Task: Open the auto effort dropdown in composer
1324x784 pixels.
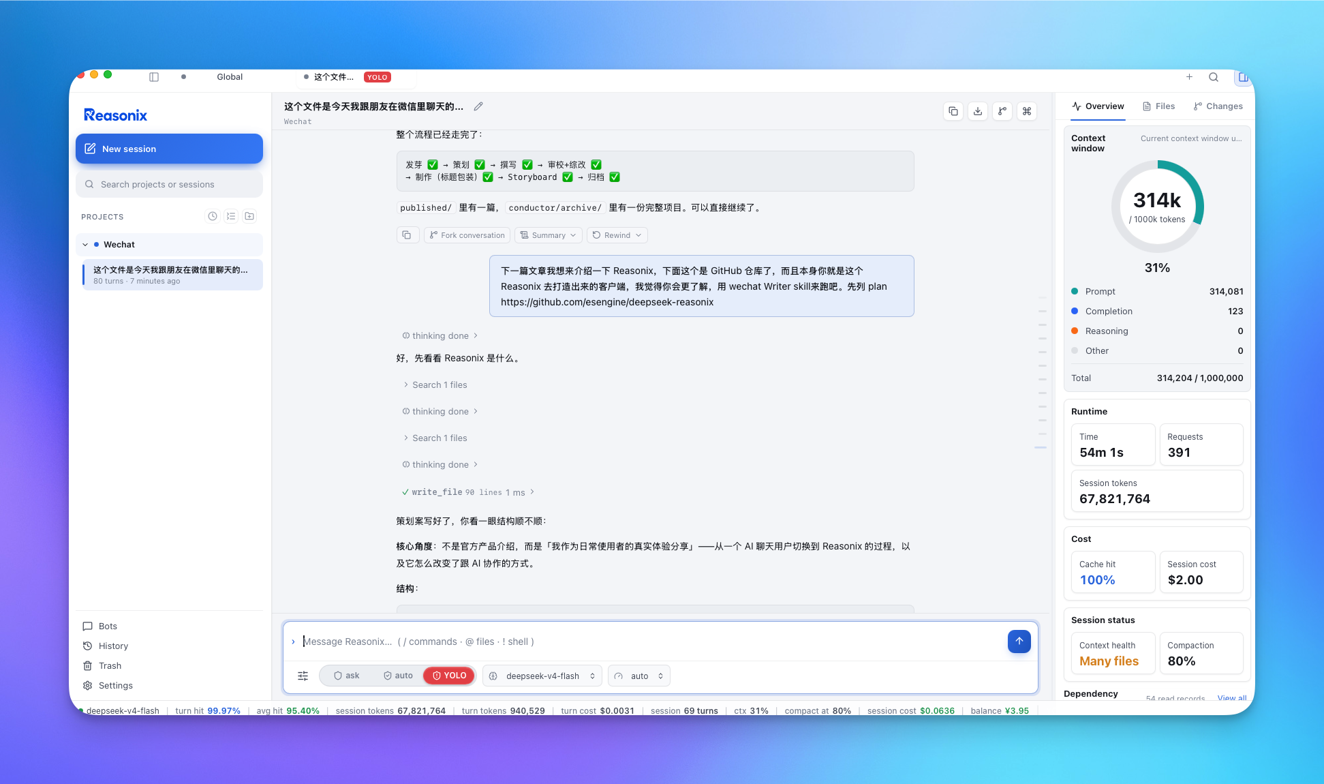Action: (639, 676)
